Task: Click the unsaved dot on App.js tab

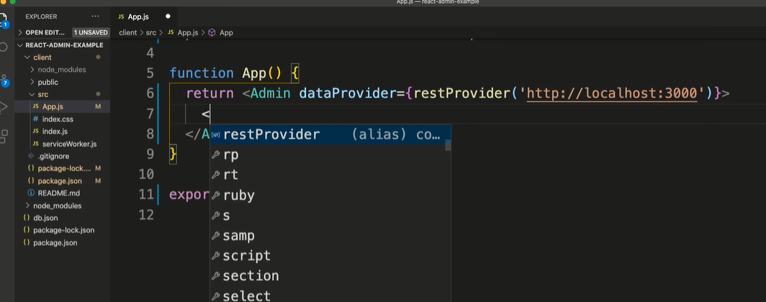Action: pos(168,17)
